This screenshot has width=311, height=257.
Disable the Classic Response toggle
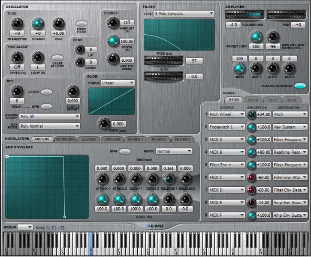pyautogui.click(x=300, y=86)
